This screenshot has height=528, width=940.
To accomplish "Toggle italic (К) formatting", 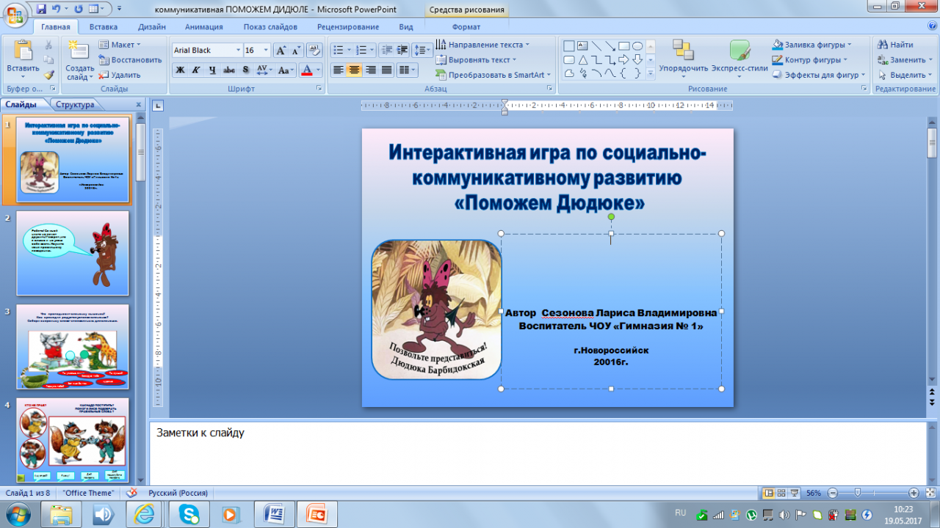I will point(196,70).
